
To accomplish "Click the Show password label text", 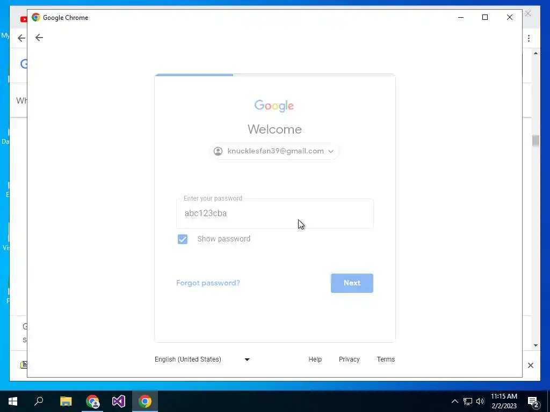I will pyautogui.click(x=224, y=239).
